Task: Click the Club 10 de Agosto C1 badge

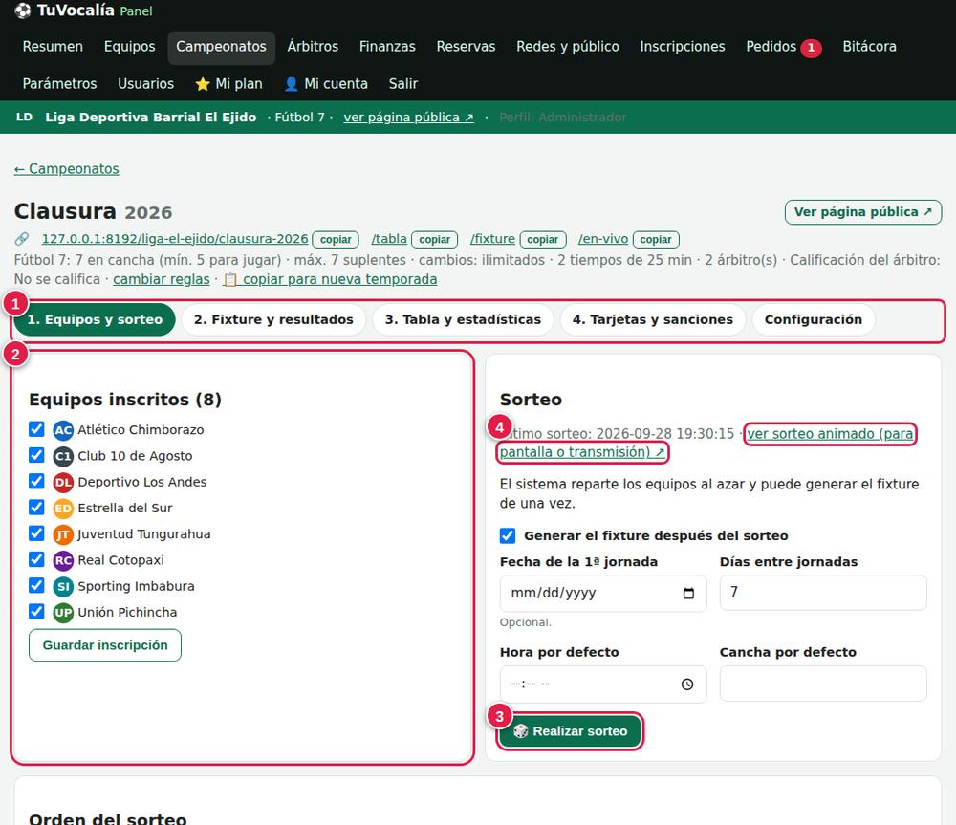Action: click(63, 457)
